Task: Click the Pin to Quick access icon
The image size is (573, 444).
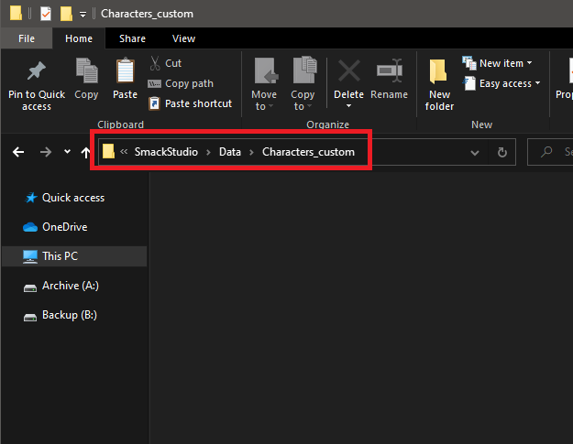Action: pyautogui.click(x=36, y=70)
